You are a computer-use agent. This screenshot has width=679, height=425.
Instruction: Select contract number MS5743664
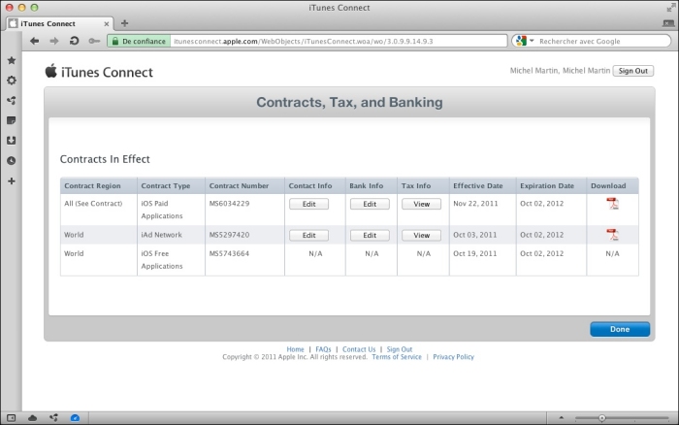pyautogui.click(x=229, y=253)
